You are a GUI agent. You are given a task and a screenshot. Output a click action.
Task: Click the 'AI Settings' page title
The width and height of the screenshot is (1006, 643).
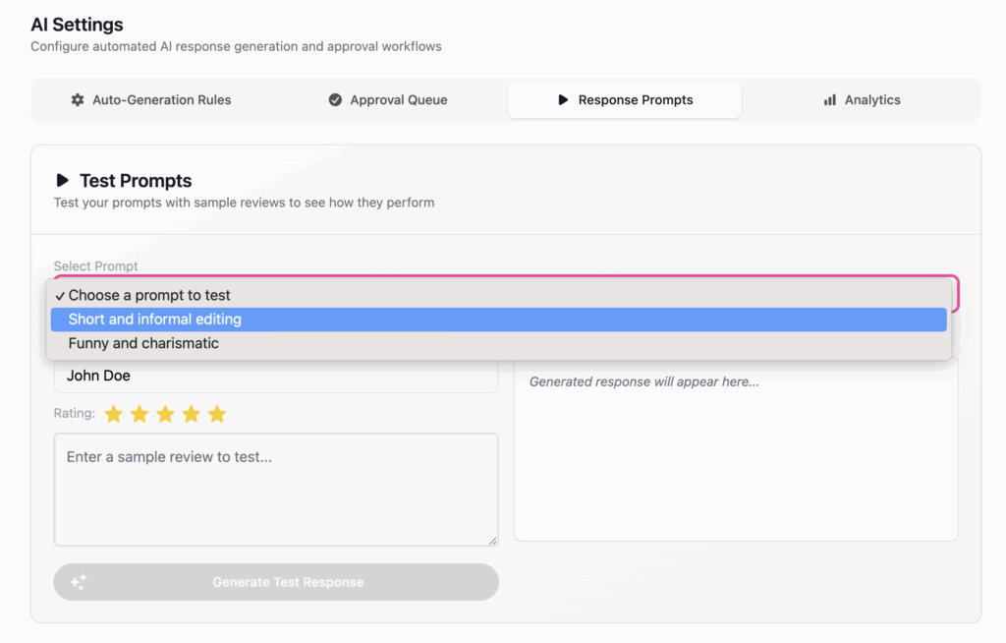click(77, 25)
